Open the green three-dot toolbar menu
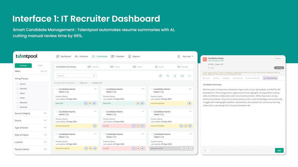The width and height of the screenshot is (298, 167). (x=190, y=76)
